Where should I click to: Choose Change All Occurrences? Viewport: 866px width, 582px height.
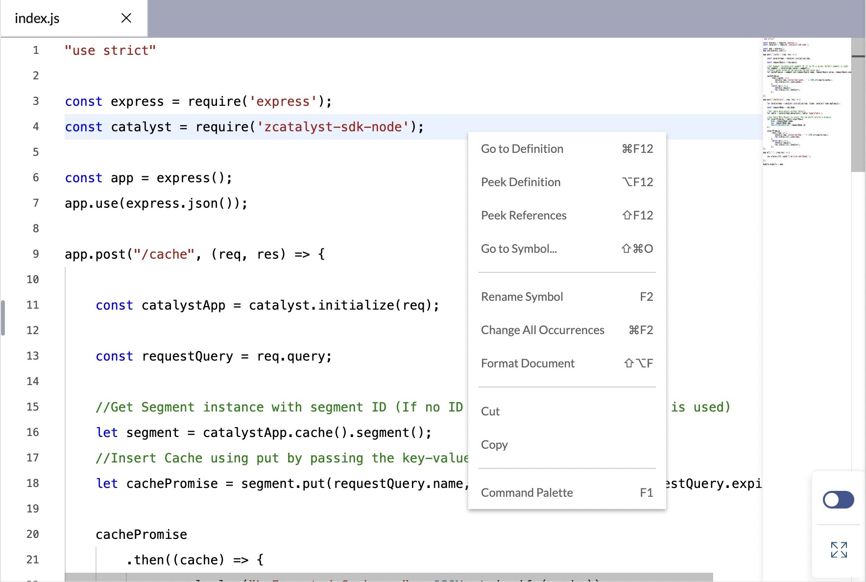(543, 330)
